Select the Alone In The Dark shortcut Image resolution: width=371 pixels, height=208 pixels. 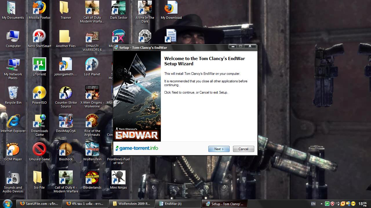point(145,12)
